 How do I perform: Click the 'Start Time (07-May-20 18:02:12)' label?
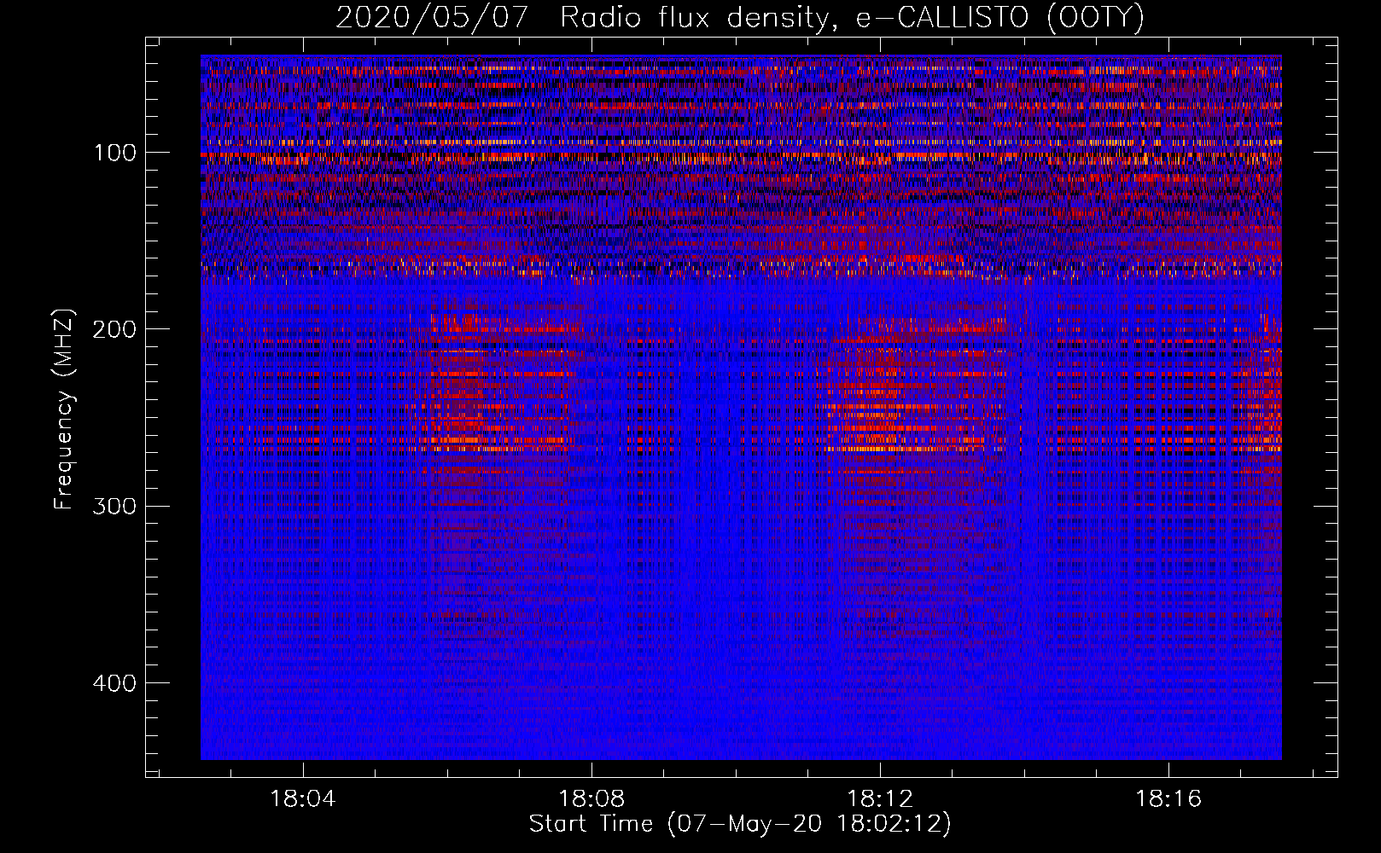click(x=740, y=824)
